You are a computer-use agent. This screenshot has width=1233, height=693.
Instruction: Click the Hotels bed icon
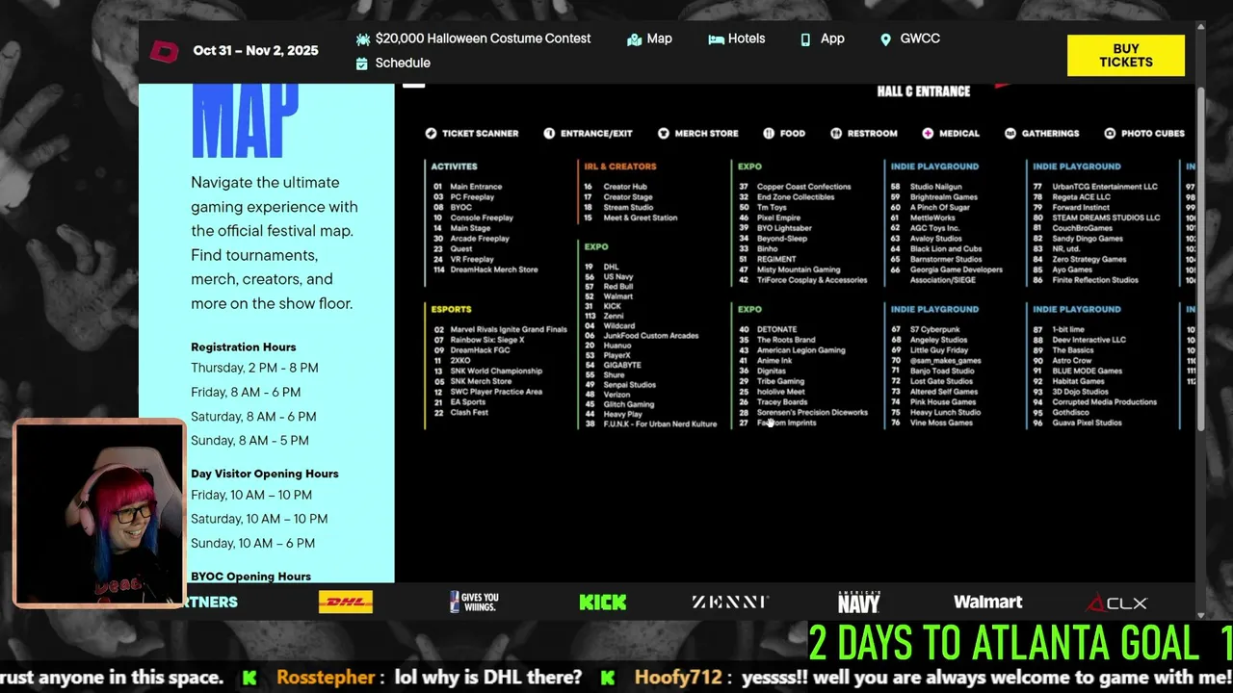coord(716,39)
